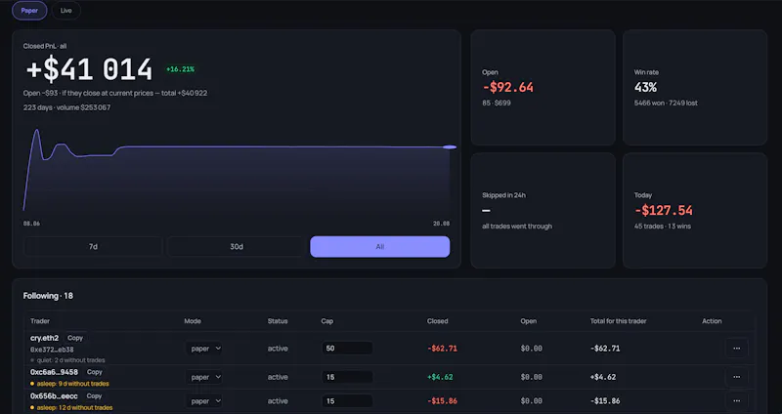Click the -$15.86 closed value
Screen dimensions: 782x414
[x=442, y=401]
